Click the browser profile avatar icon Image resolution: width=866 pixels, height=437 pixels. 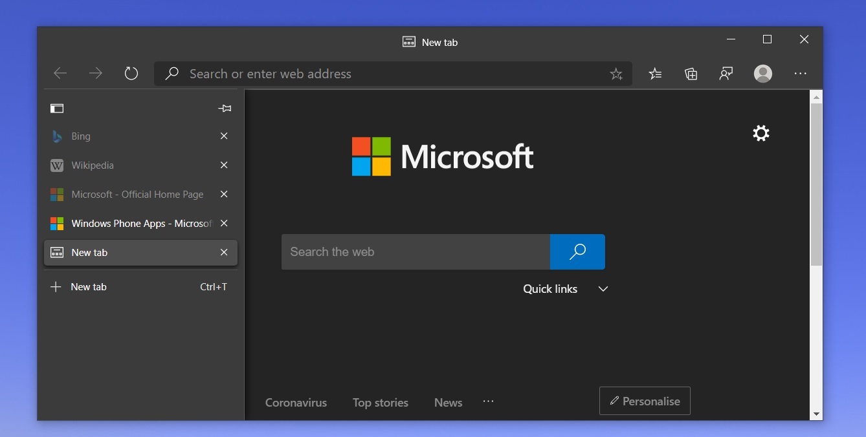(763, 74)
